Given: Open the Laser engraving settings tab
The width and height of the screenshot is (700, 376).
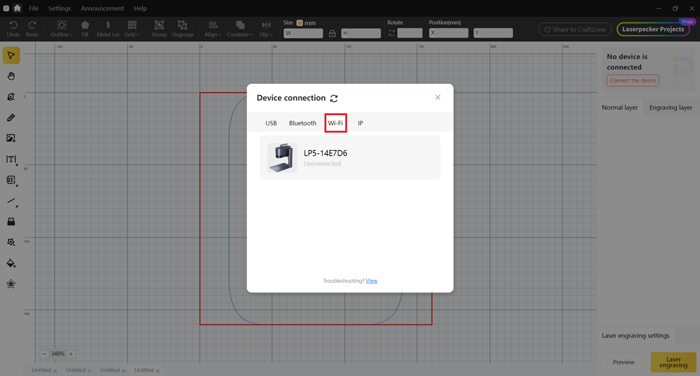Looking at the screenshot, I should click(x=636, y=336).
